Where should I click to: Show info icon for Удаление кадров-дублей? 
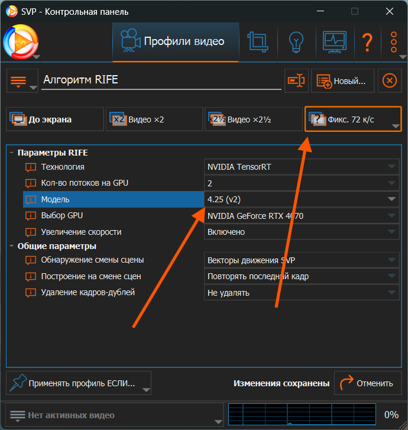coord(31,293)
